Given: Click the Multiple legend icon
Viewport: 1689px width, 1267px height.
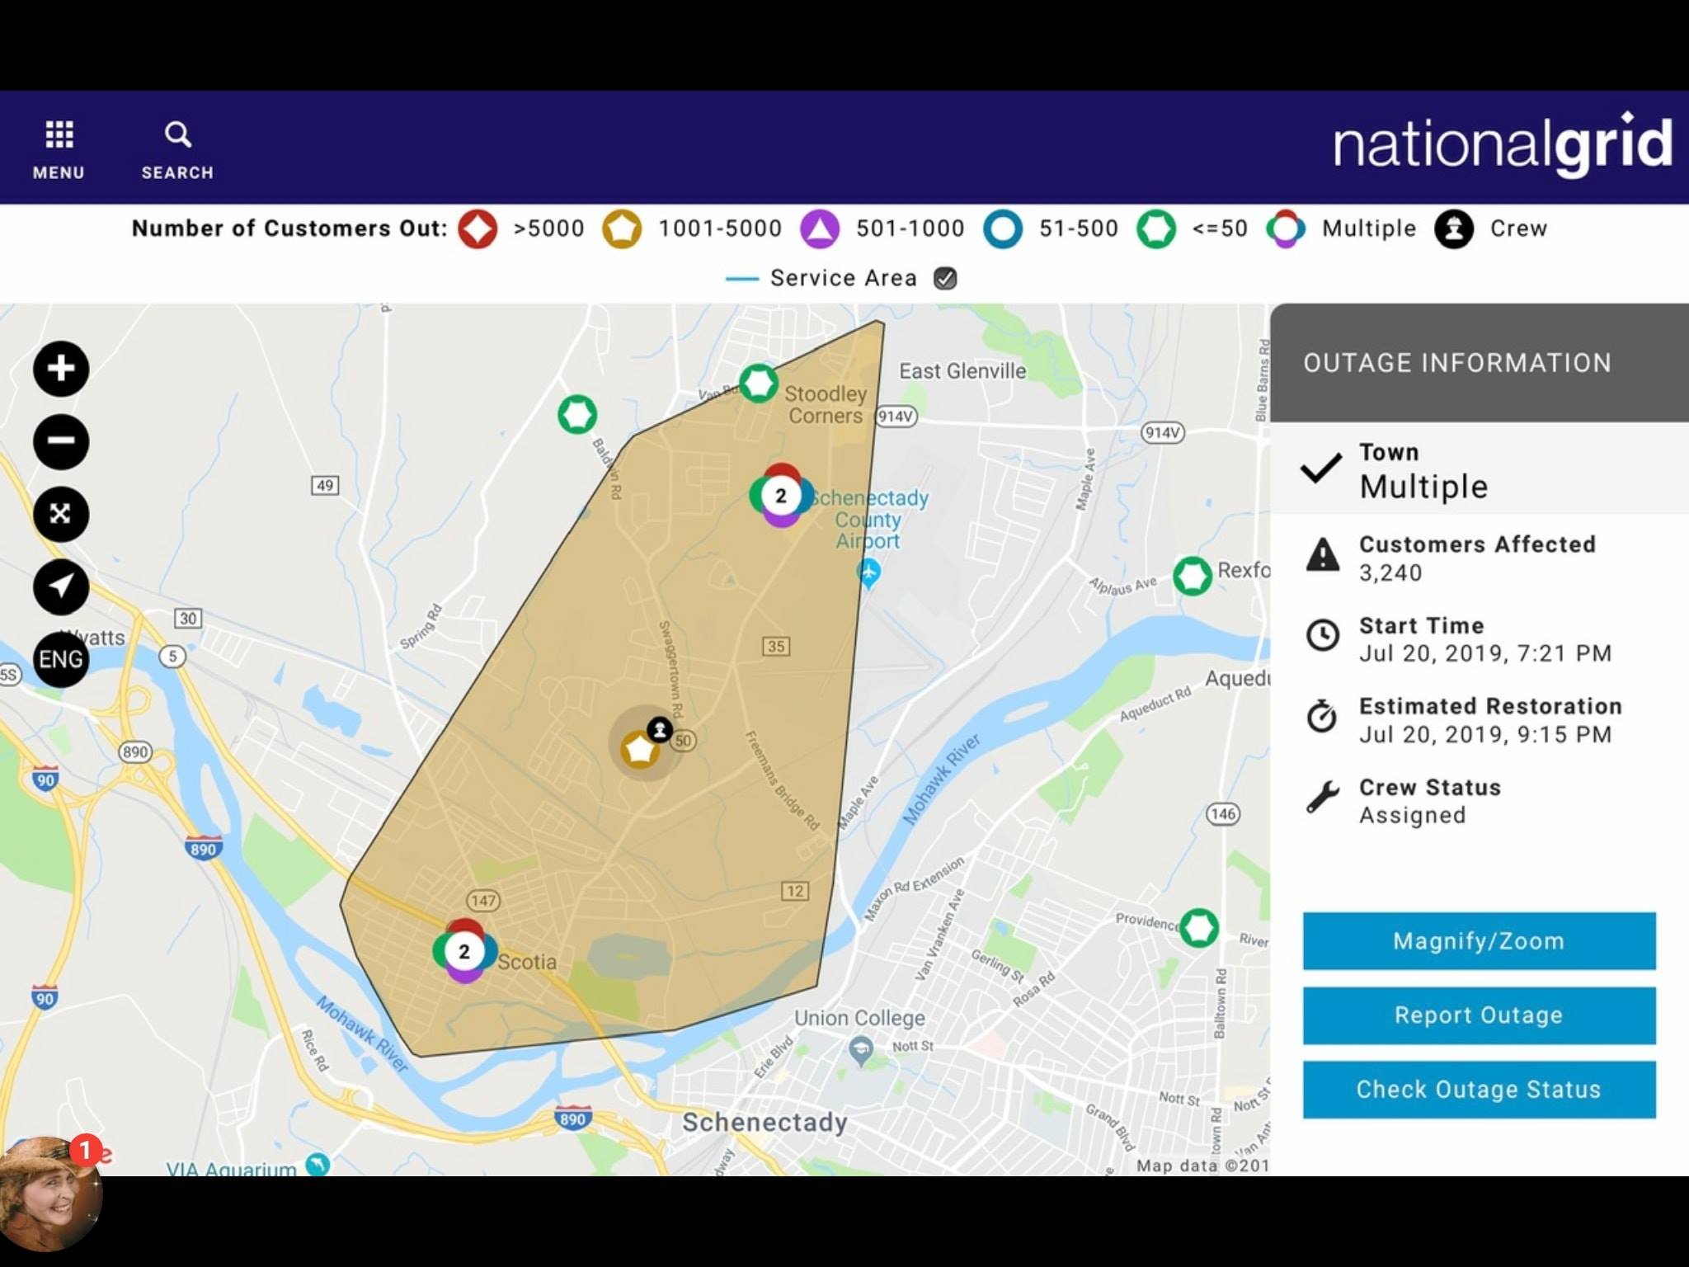Looking at the screenshot, I should click(x=1286, y=228).
